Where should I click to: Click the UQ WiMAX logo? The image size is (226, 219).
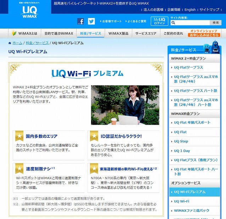click(x=29, y=12)
